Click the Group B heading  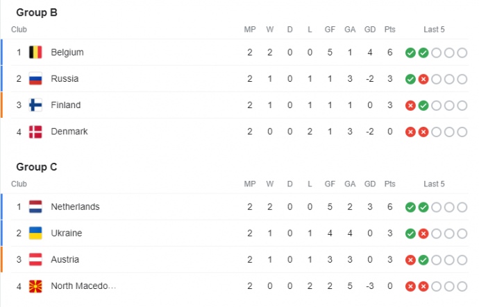coord(36,12)
